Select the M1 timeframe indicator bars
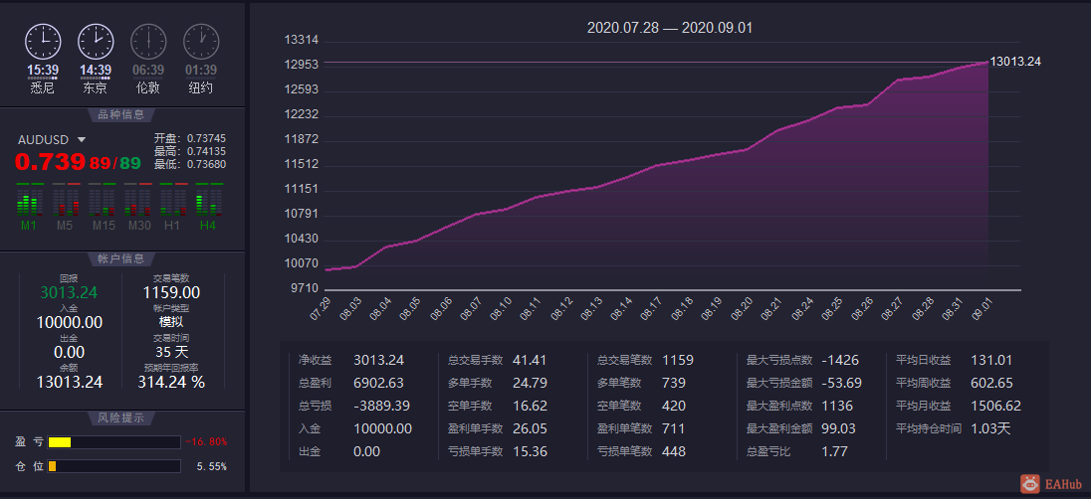The width and height of the screenshot is (1091, 499). click(29, 200)
